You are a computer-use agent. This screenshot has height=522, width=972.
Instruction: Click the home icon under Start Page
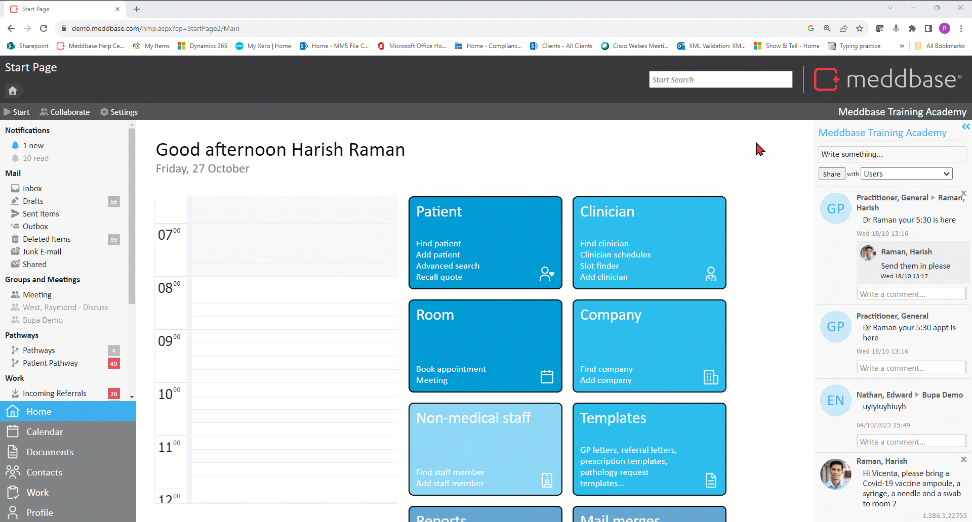(13, 91)
